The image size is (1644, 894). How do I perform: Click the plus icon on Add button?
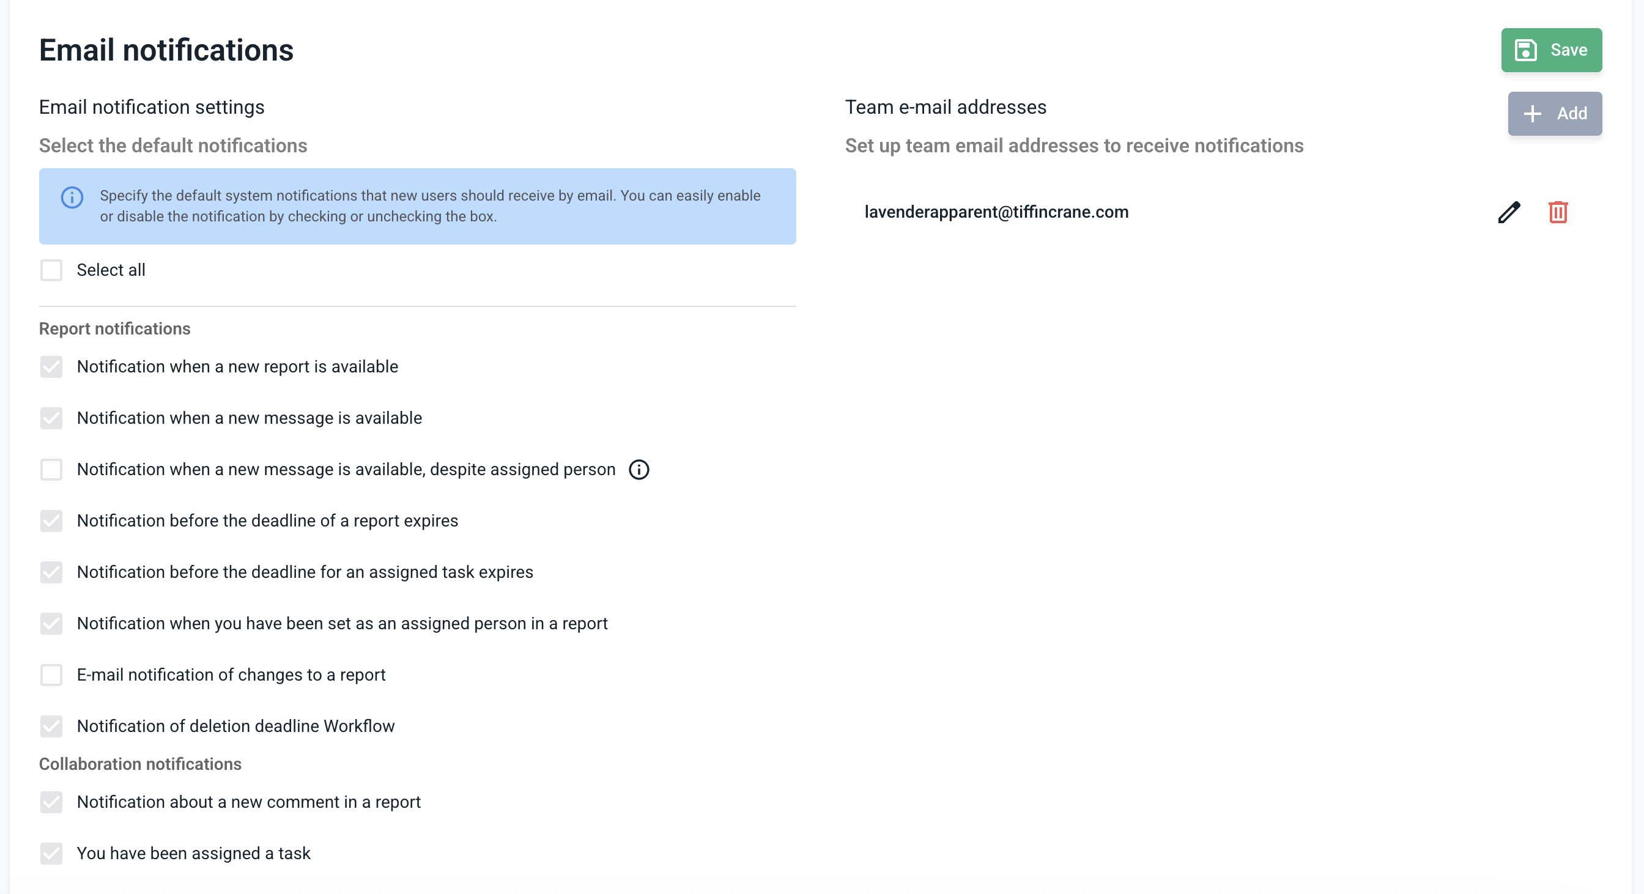(1532, 114)
